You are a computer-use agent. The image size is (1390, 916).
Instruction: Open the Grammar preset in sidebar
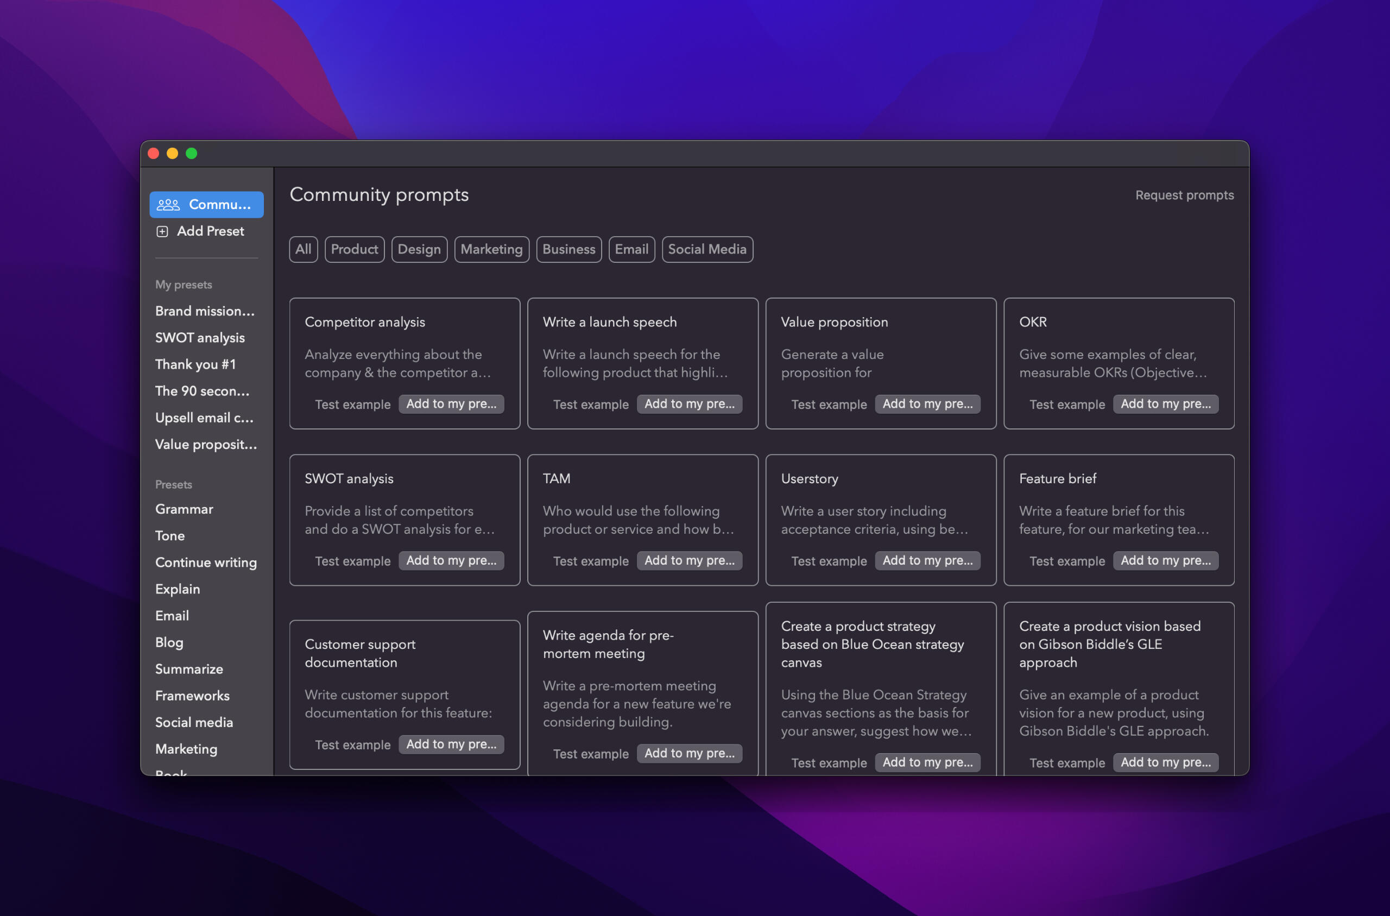pyautogui.click(x=184, y=509)
